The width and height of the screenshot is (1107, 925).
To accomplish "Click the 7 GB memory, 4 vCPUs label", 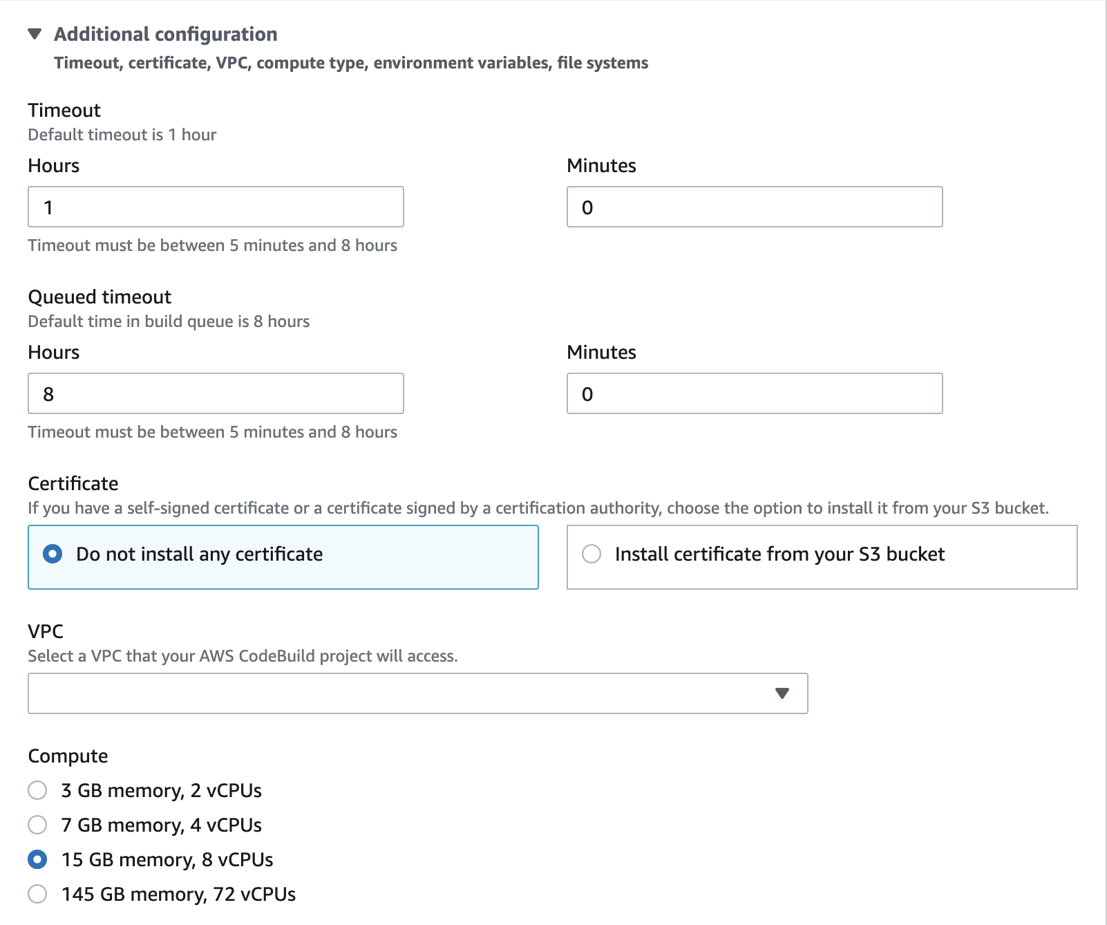I will [x=162, y=825].
